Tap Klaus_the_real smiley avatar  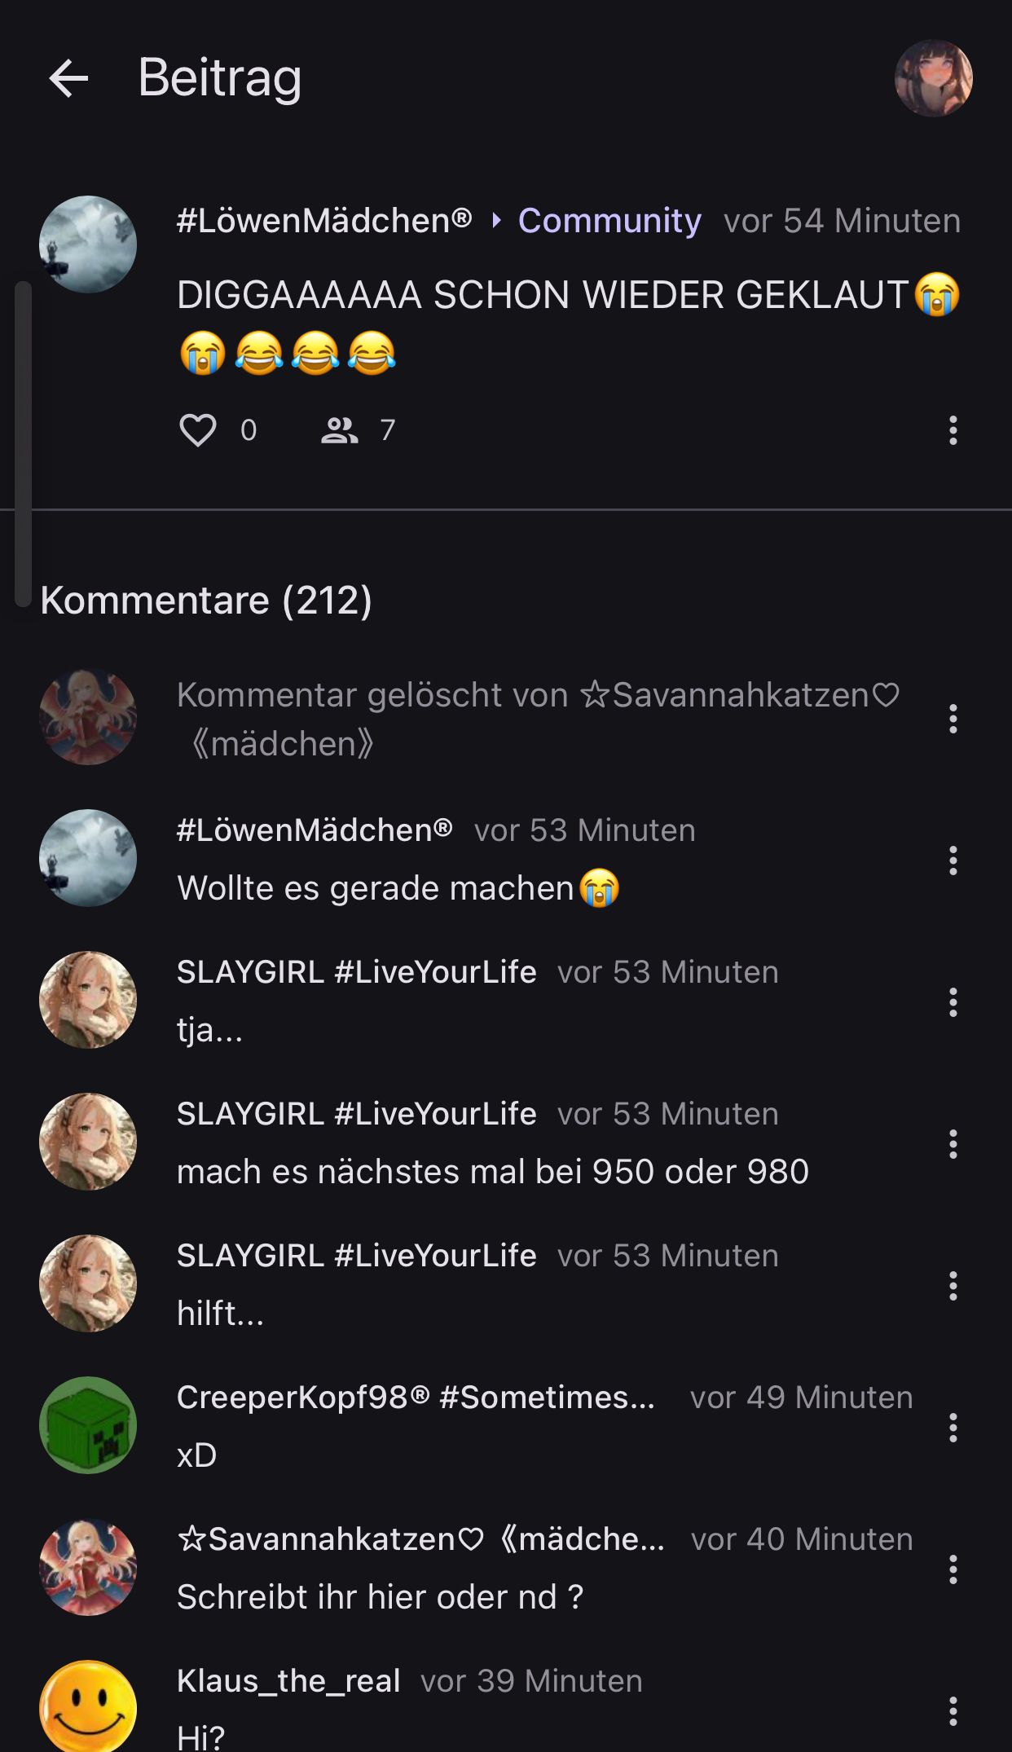(88, 1707)
